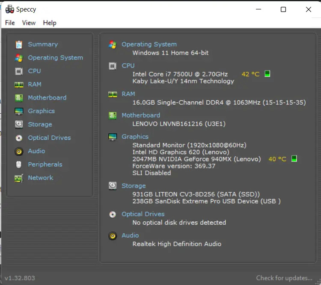Click the Optical Drives disc icon in the summary panel
This screenshot has height=285, width=321.
coord(113,214)
